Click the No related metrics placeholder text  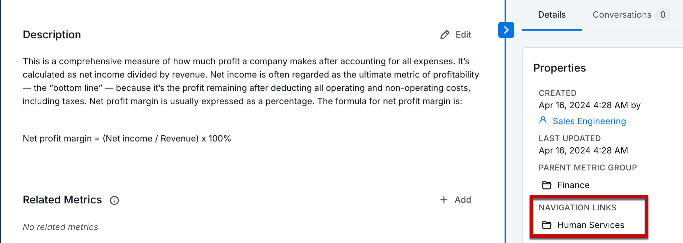pyautogui.click(x=60, y=227)
